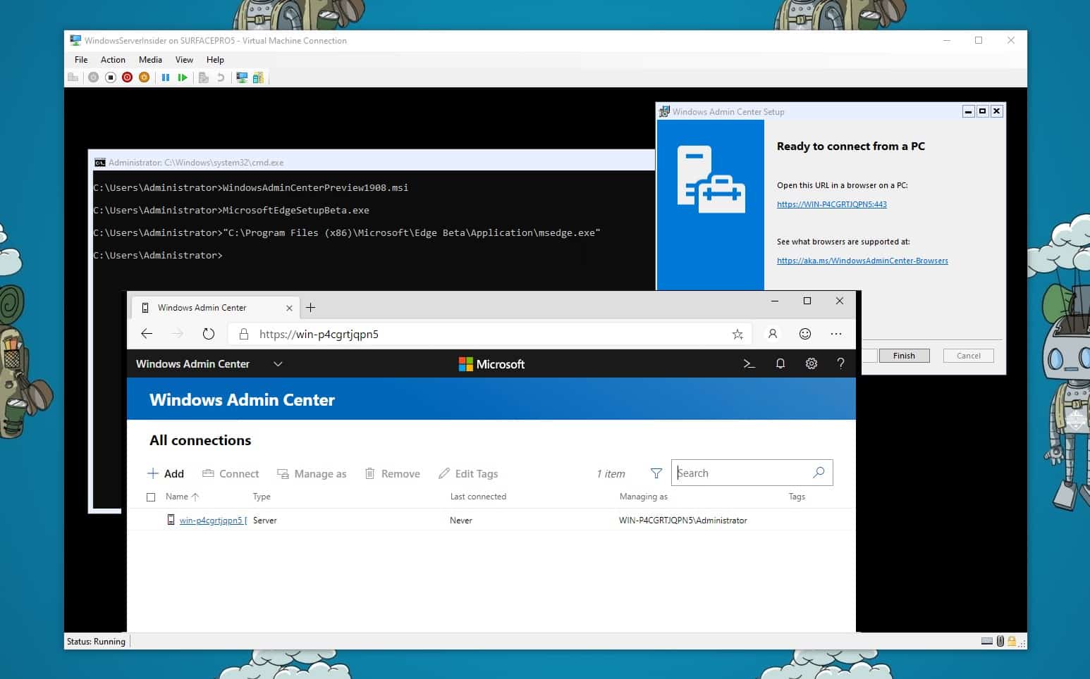Click the Manage as button
The width and height of the screenshot is (1090, 679).
[312, 473]
